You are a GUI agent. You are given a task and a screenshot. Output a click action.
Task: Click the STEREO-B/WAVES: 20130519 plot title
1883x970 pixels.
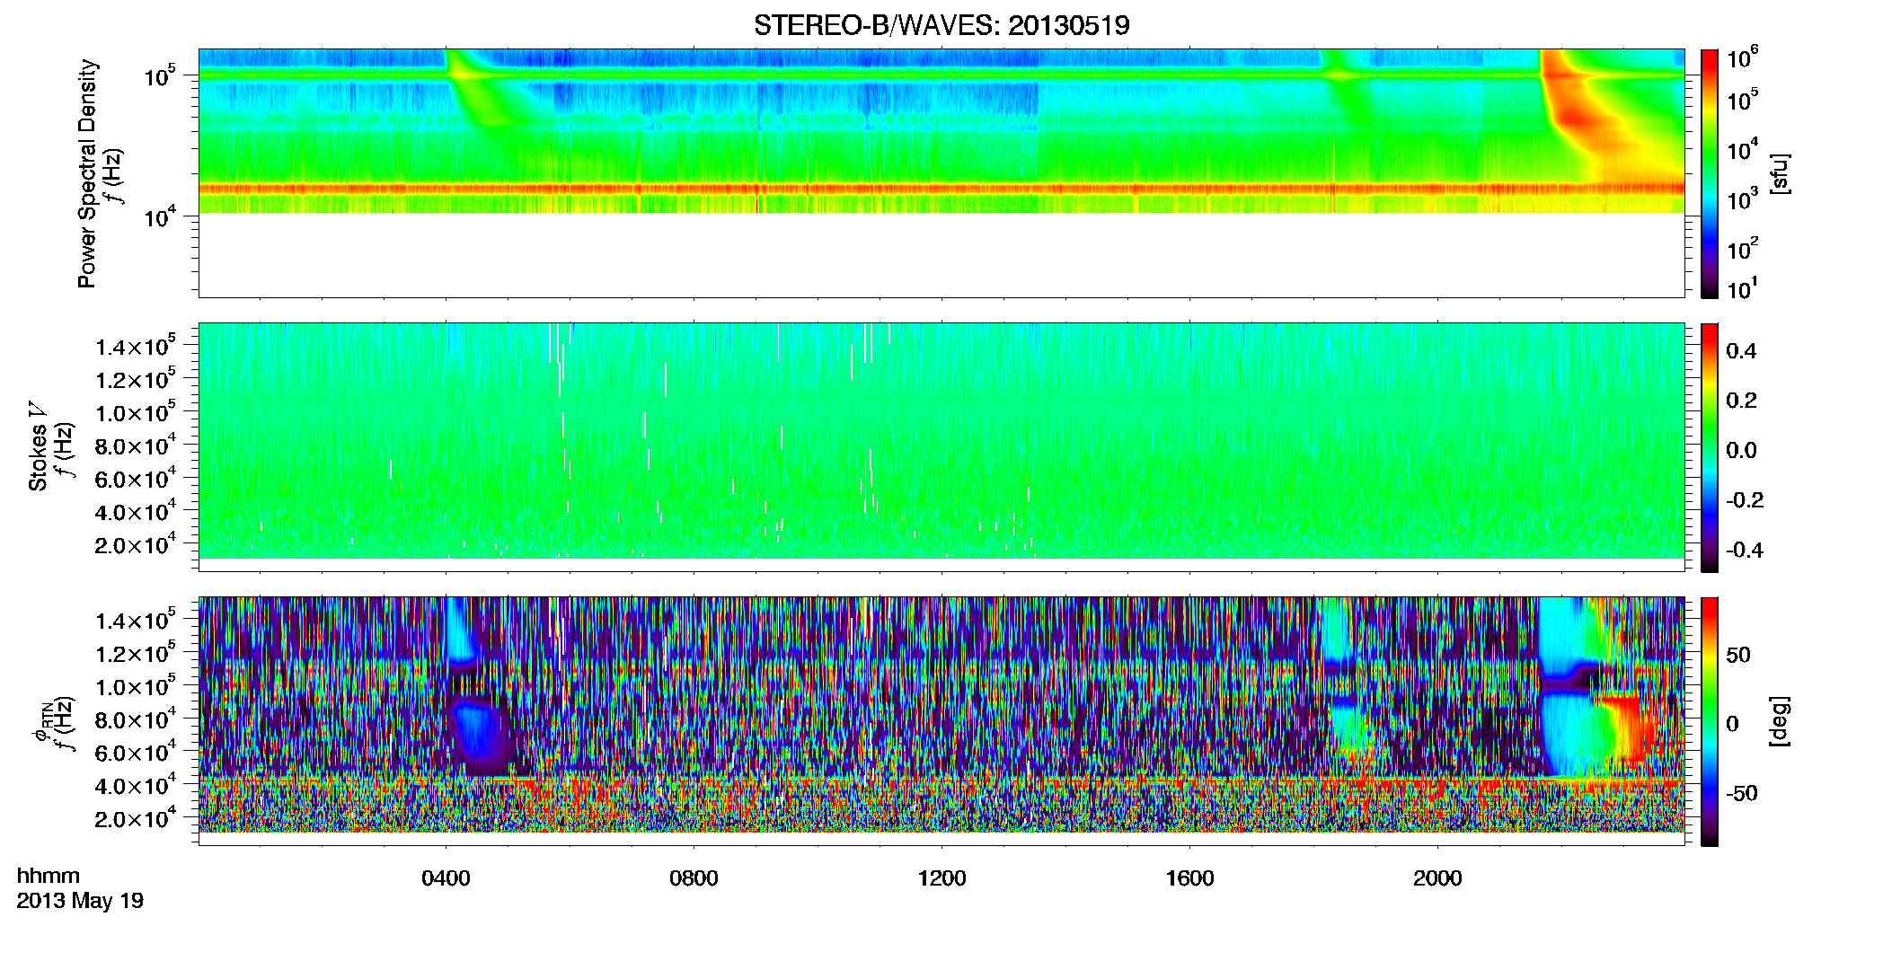pos(941,25)
